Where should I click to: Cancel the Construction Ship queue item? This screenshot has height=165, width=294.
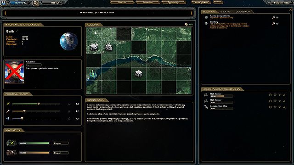click(x=270, y=107)
